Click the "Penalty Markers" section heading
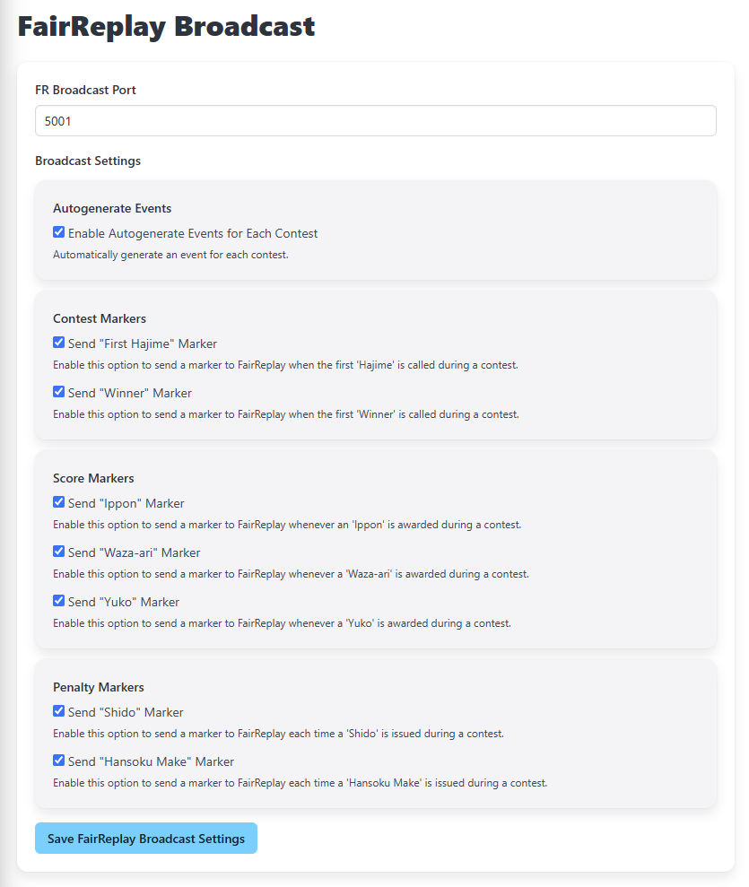 click(x=100, y=686)
